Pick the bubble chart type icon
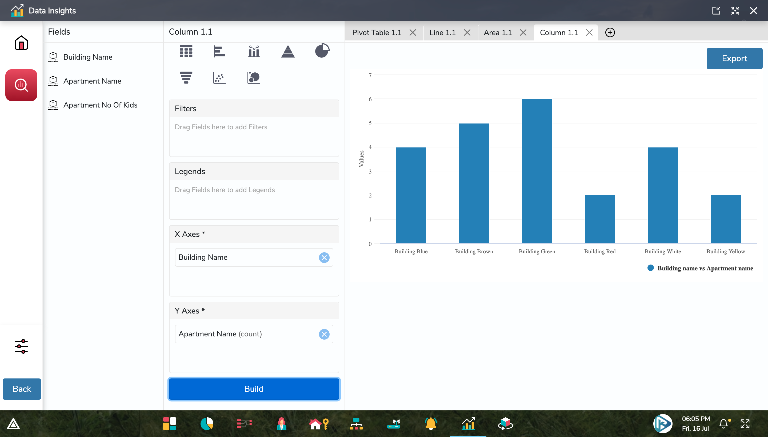Image resolution: width=768 pixels, height=437 pixels. pos(254,78)
